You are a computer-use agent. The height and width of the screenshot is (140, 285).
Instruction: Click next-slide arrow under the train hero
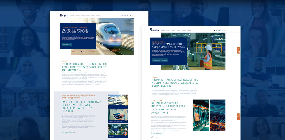(93, 52)
